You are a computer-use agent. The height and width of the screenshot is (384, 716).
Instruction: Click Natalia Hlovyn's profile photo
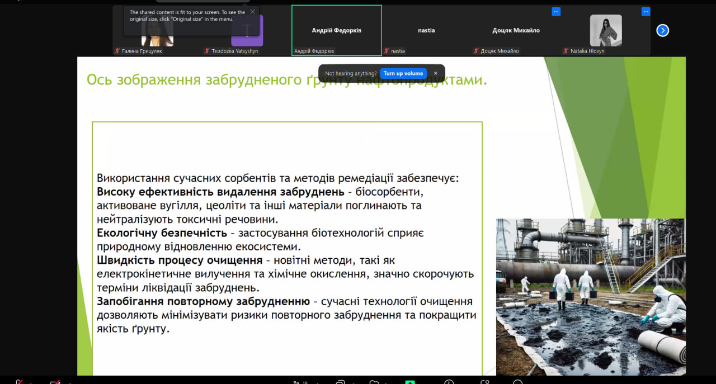[x=606, y=30]
